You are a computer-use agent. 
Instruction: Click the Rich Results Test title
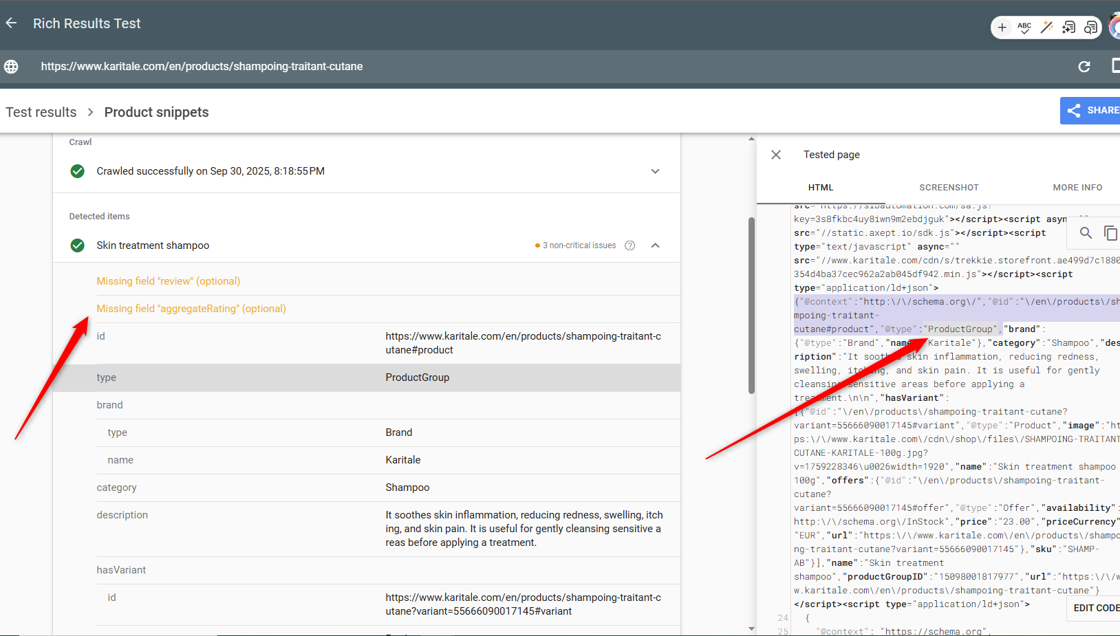click(x=87, y=23)
